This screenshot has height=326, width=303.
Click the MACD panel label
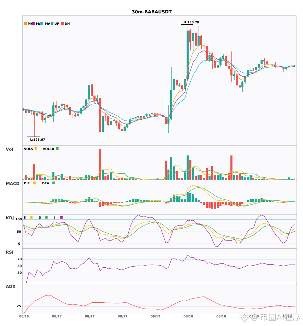tap(13, 184)
